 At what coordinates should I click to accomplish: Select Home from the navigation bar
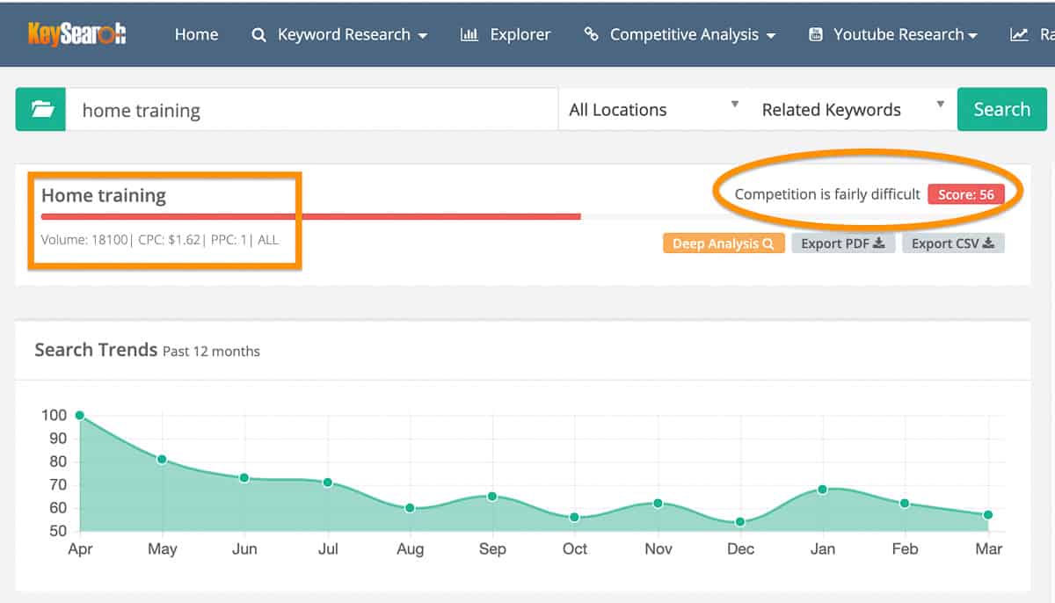tap(196, 34)
